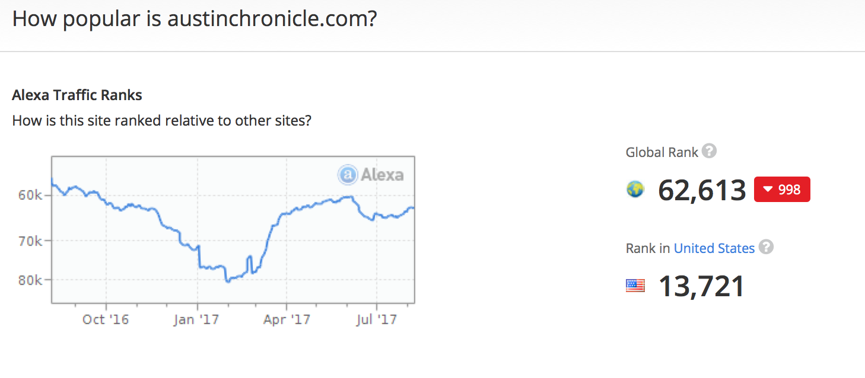This screenshot has width=865, height=378.
Task: Click the Alexa logo watermark in the chart
Action: point(371,174)
